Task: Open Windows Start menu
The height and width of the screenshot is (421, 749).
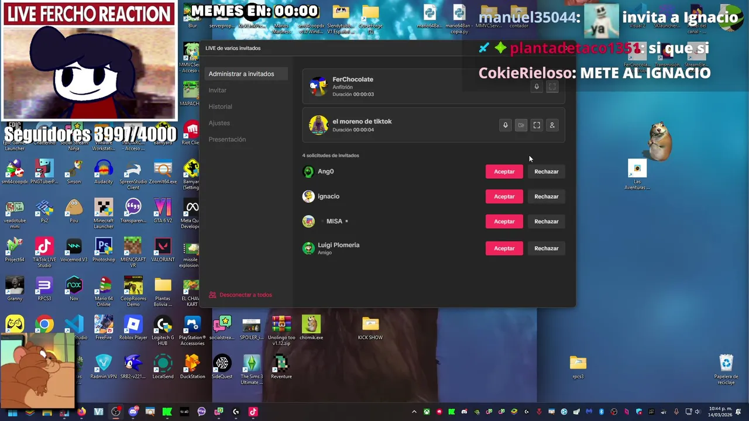Action: [x=12, y=412]
